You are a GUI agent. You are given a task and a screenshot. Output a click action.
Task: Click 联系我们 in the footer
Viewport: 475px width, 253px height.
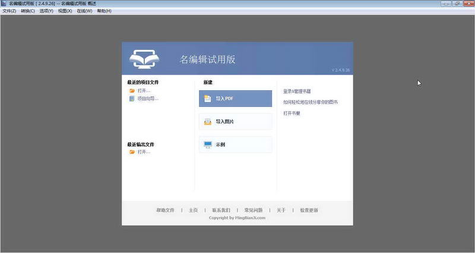coord(221,210)
